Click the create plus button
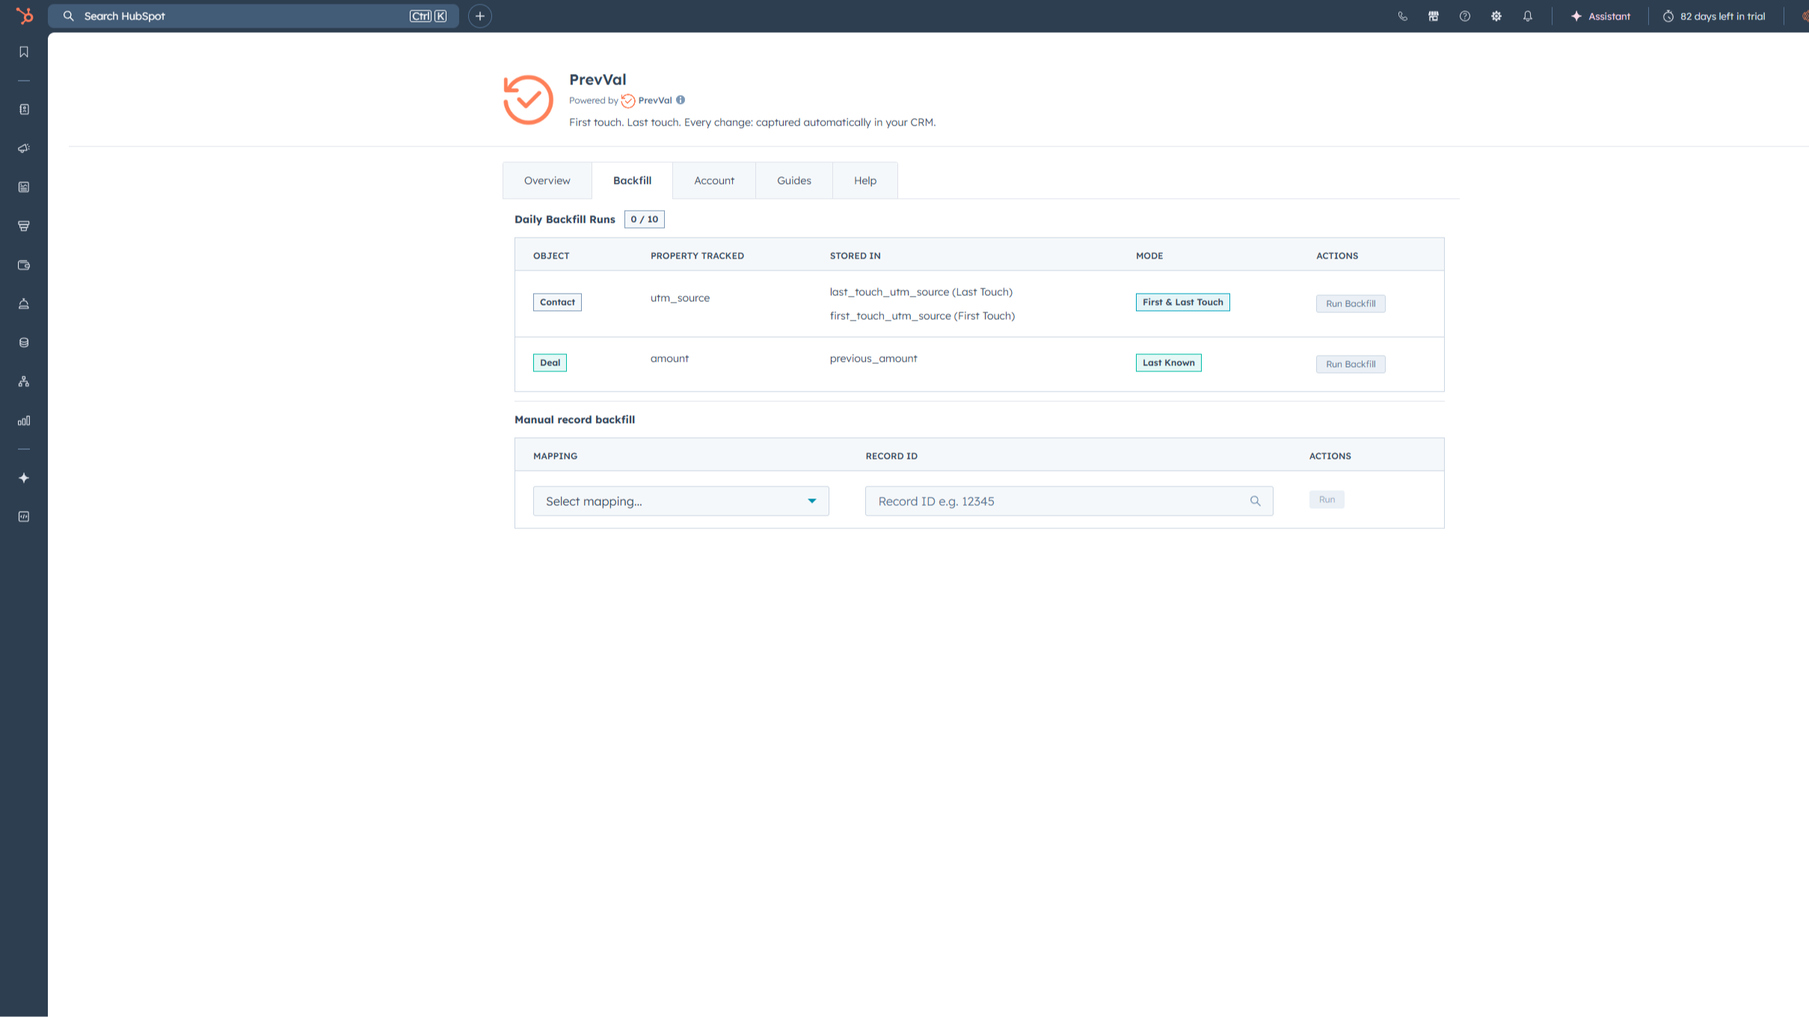This screenshot has height=1017, width=1809. coord(480,16)
